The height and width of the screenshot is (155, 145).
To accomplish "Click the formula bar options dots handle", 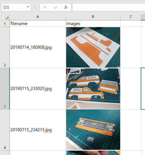I will click(35, 7).
